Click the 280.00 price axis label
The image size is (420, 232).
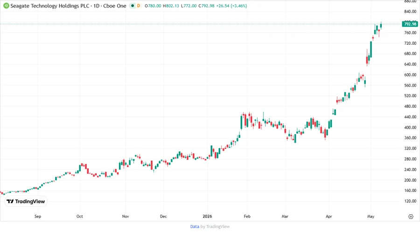click(410, 159)
